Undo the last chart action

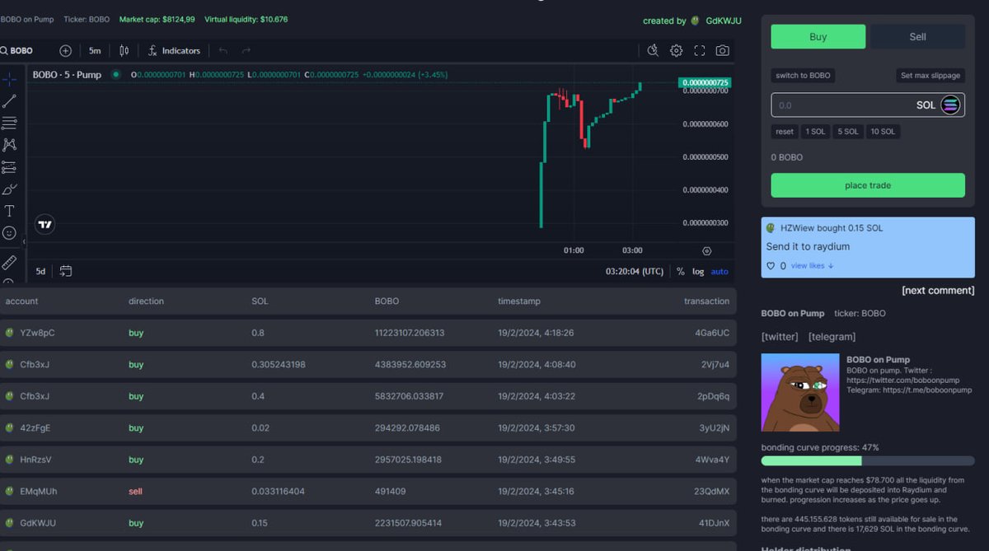(x=223, y=50)
